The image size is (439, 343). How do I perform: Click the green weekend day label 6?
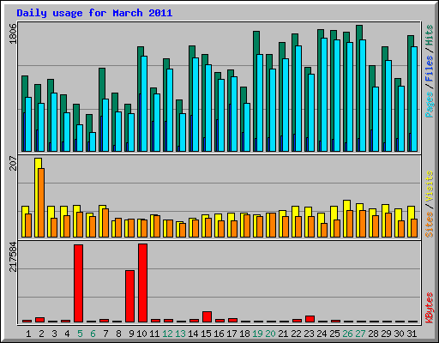coord(93,334)
